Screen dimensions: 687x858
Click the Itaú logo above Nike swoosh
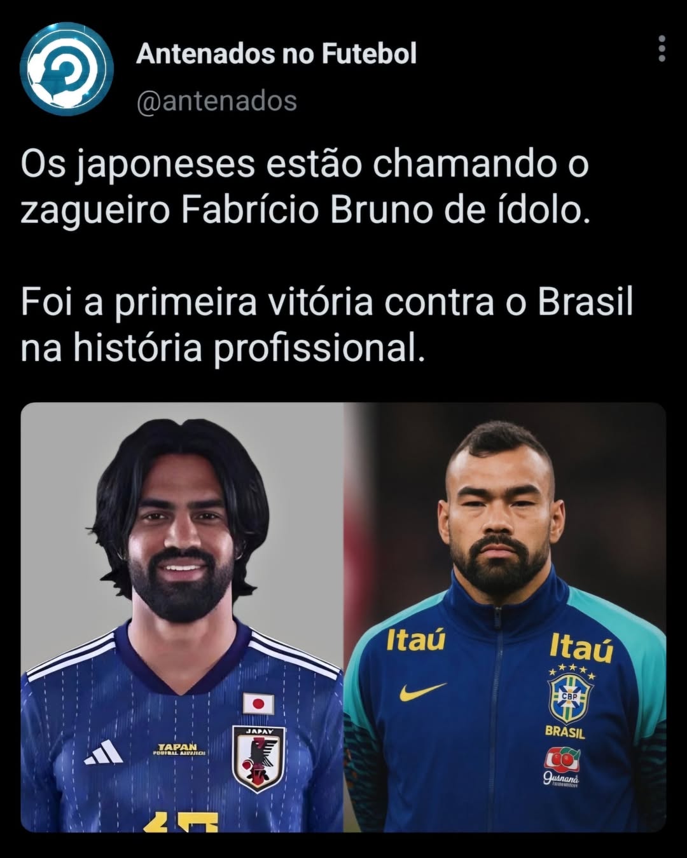click(415, 640)
